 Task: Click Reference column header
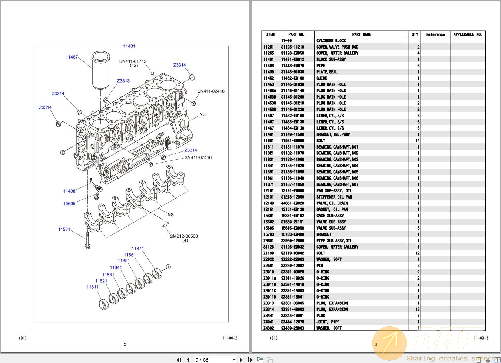pos(435,34)
